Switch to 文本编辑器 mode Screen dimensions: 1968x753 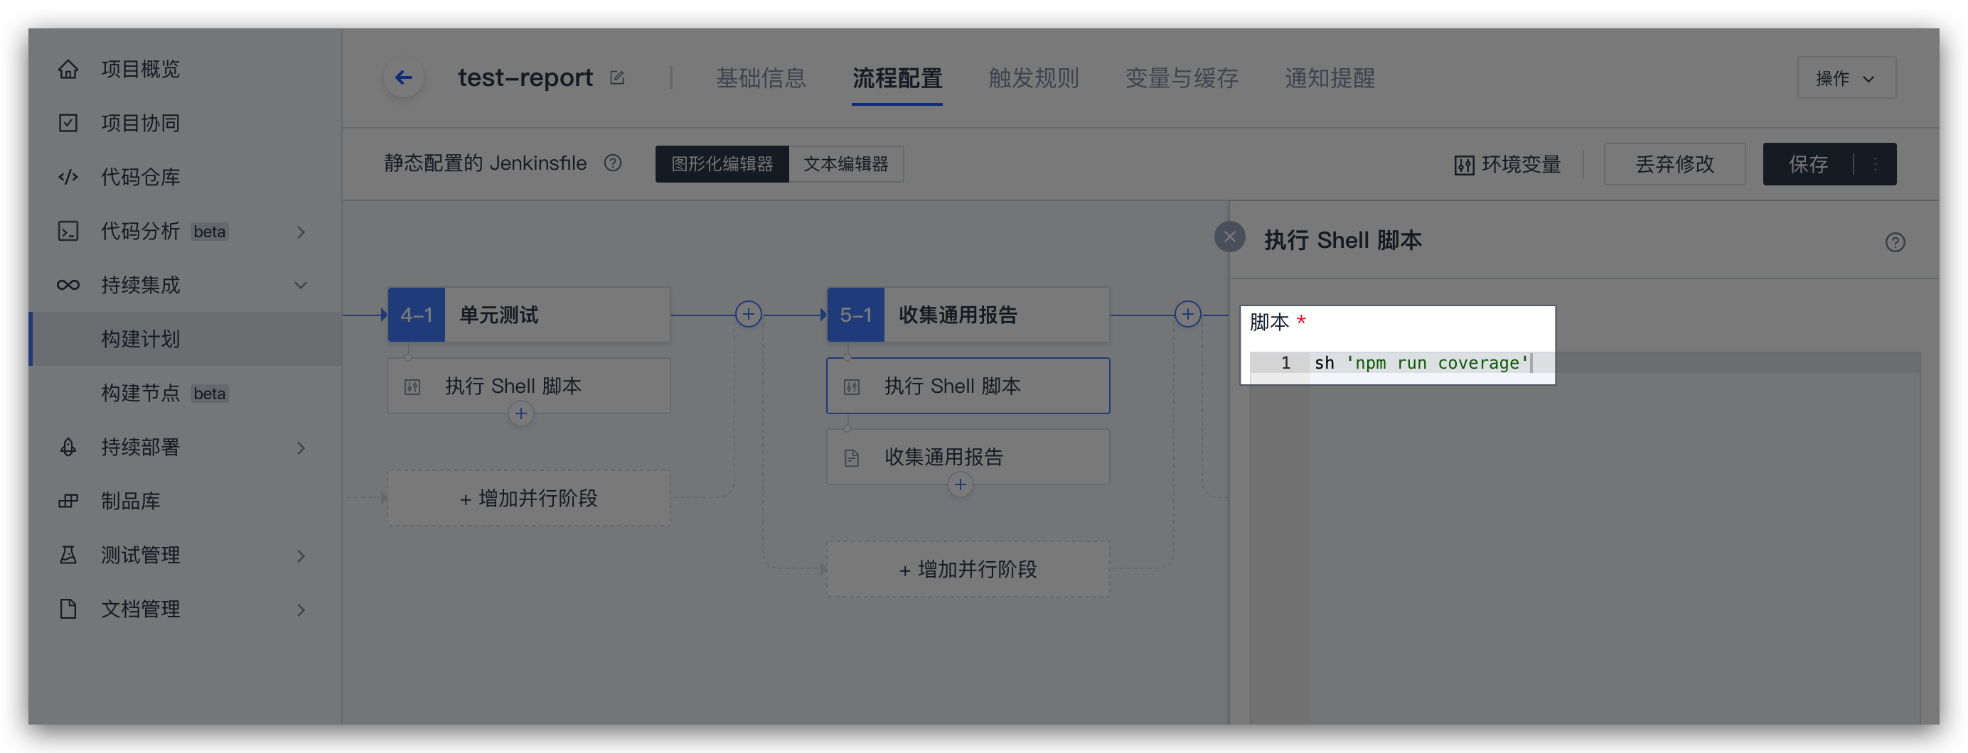(x=846, y=164)
